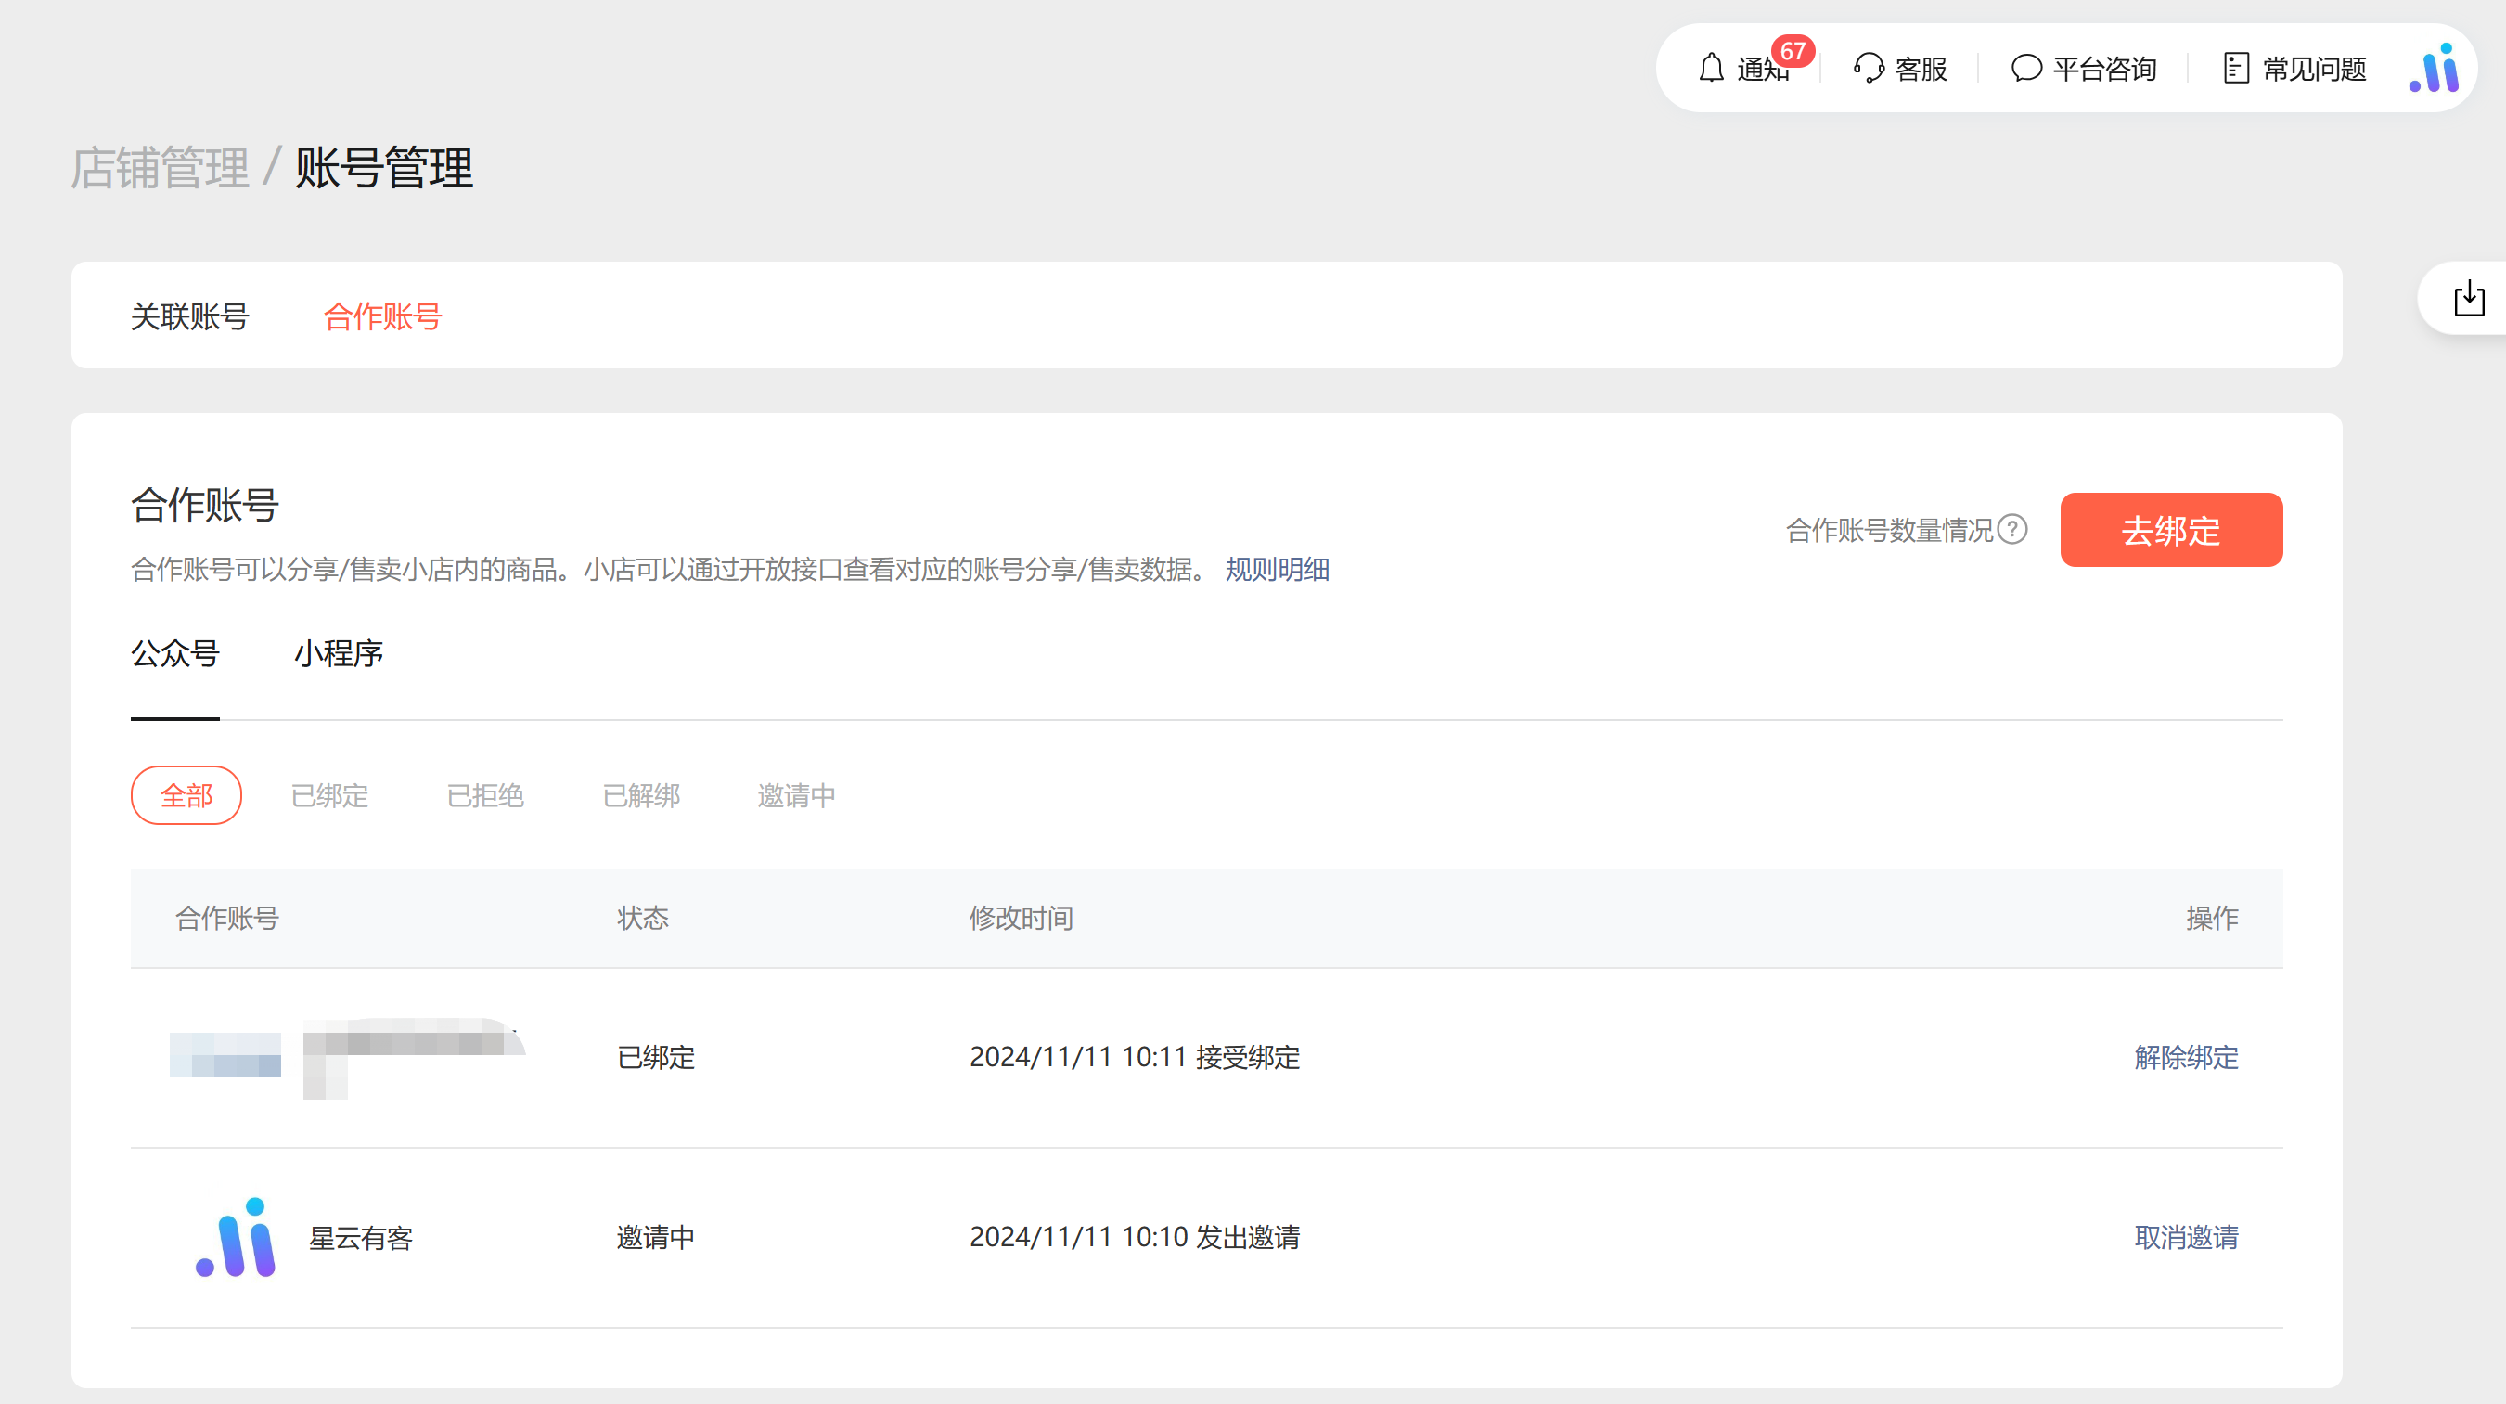
Task: Click the notification bell icon
Action: (1711, 68)
